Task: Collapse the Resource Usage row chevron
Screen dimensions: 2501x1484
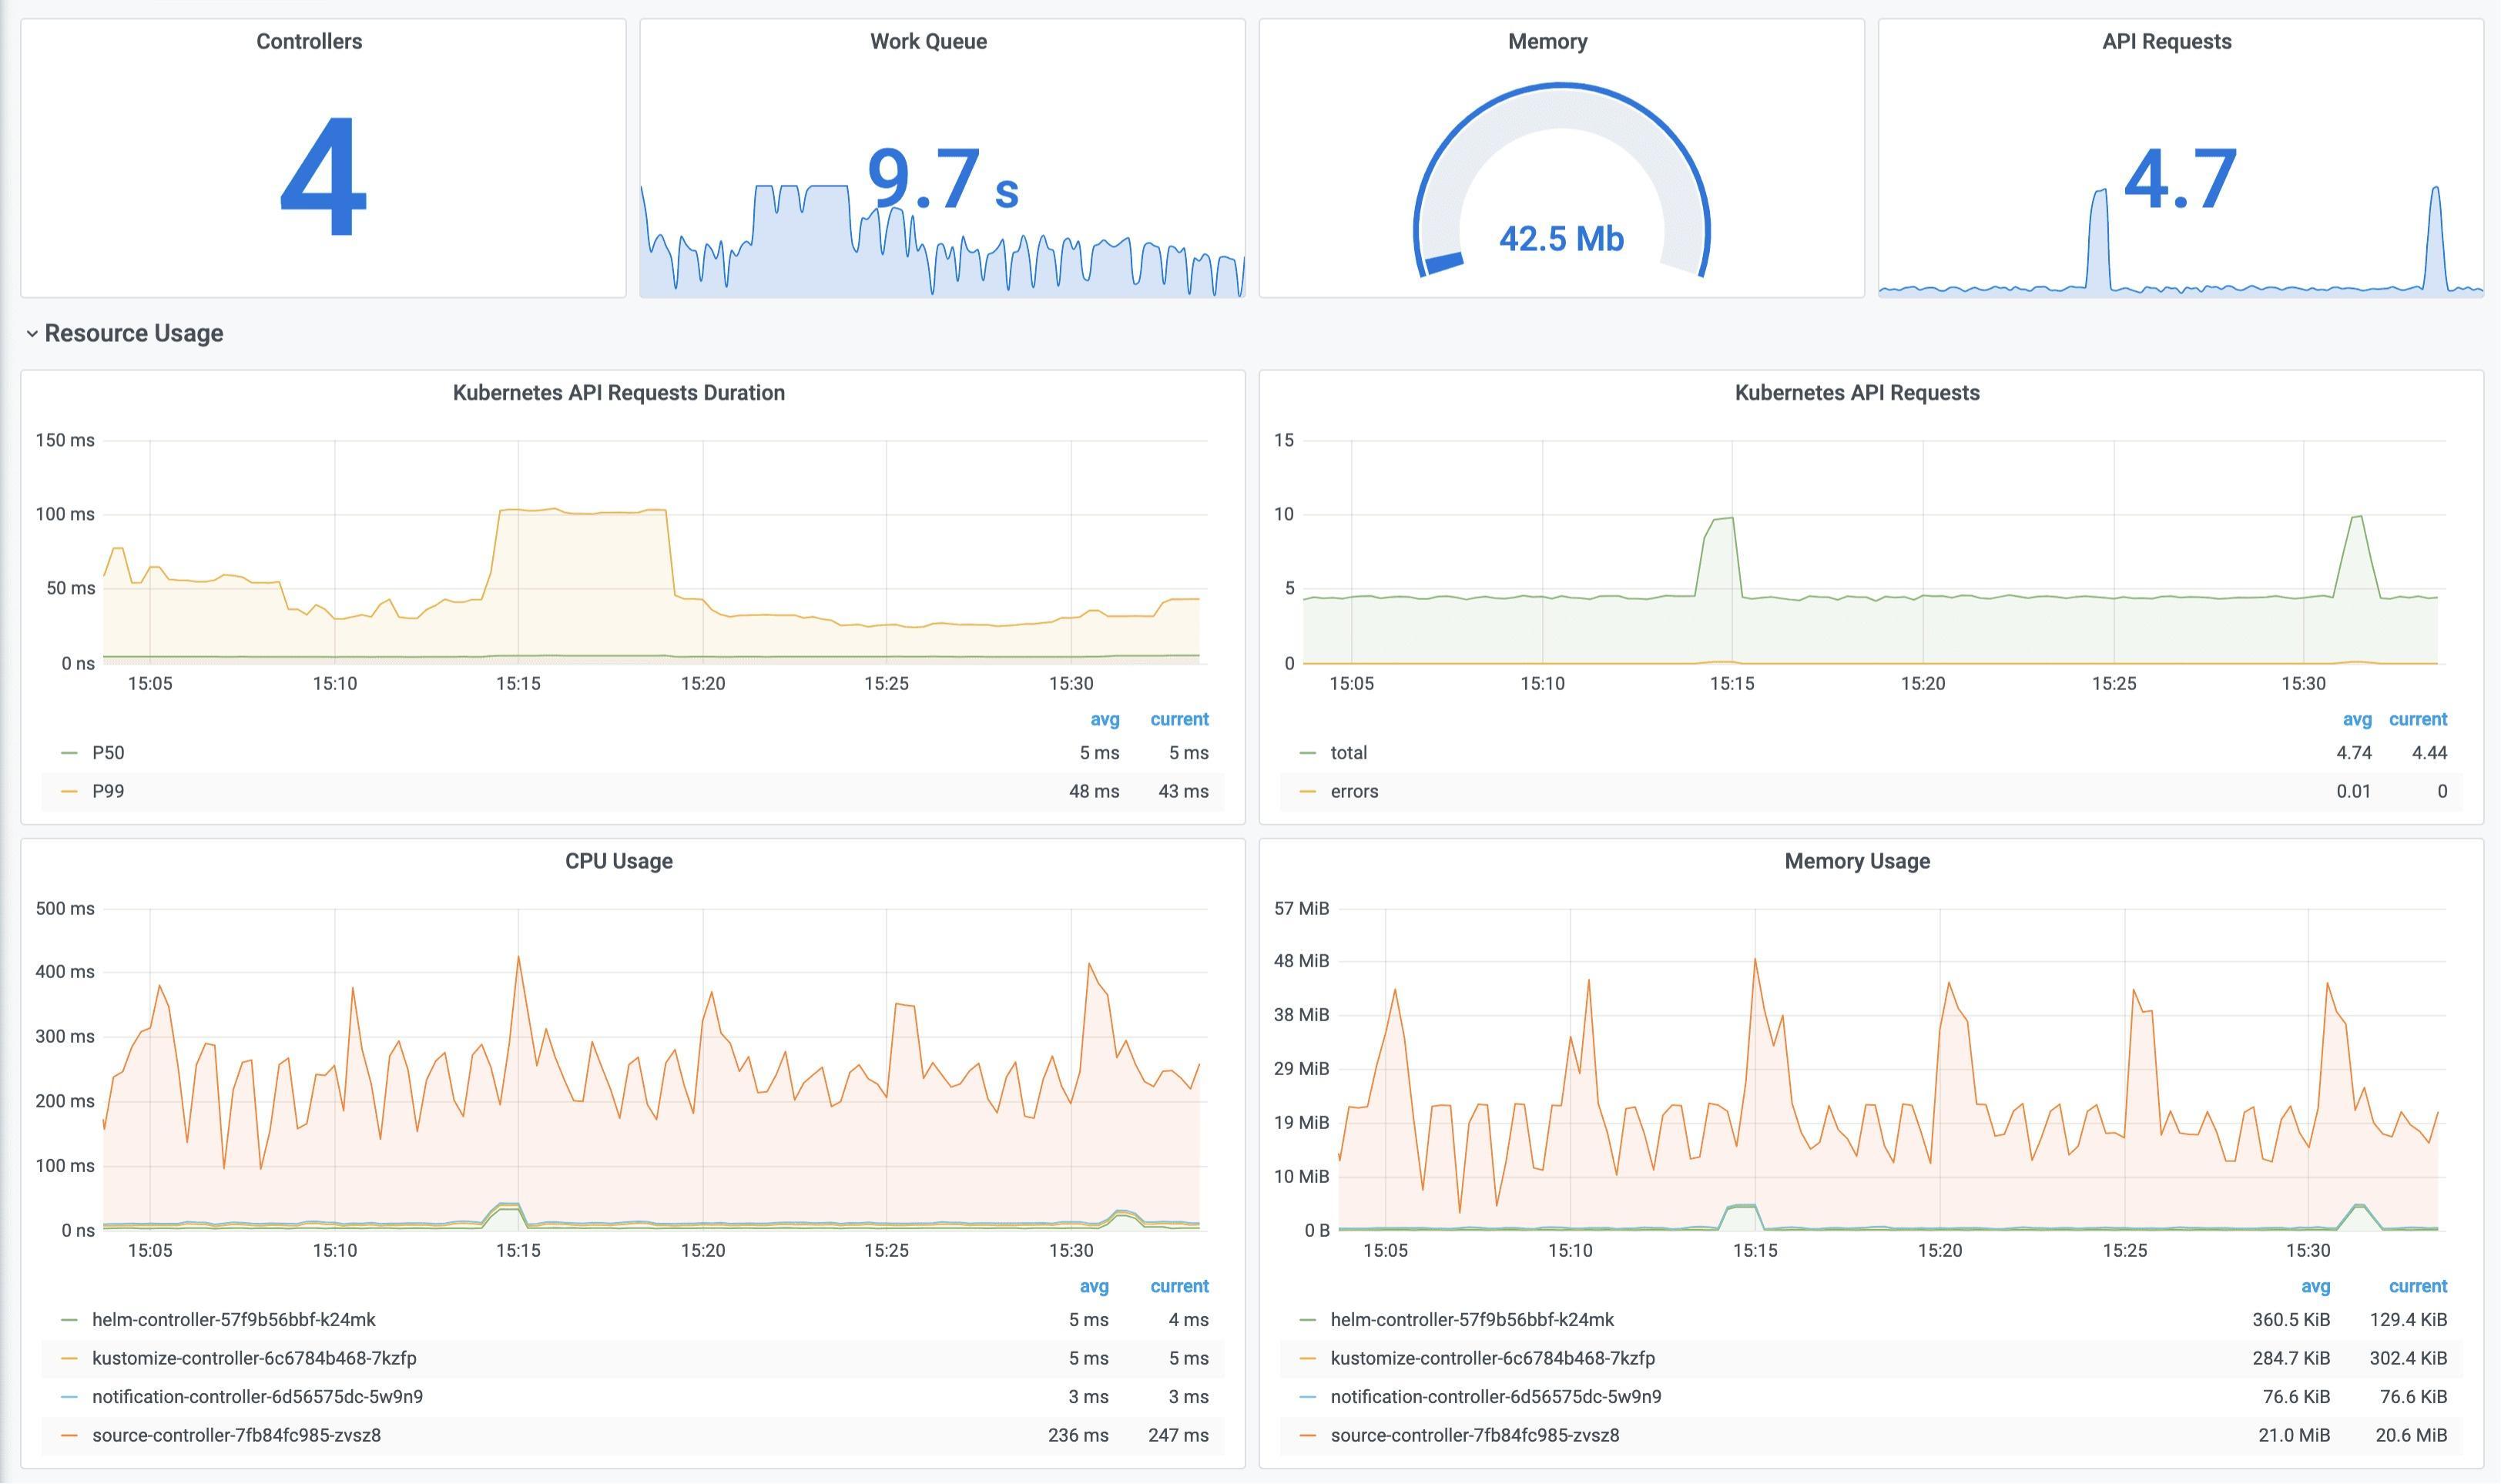Action: click(x=32, y=334)
